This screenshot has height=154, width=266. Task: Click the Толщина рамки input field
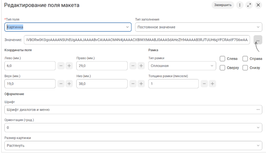pos(173,84)
